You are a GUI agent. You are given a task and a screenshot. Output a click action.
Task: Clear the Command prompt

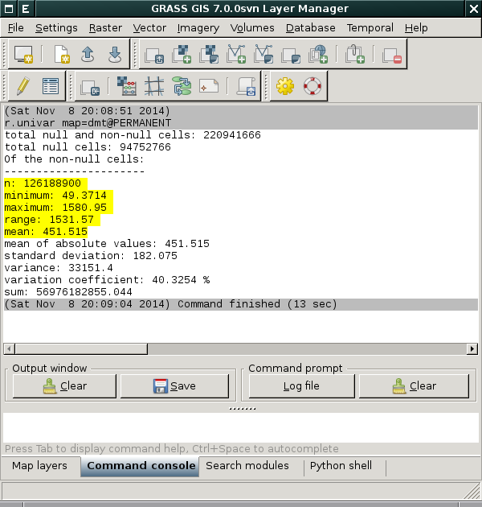414,385
